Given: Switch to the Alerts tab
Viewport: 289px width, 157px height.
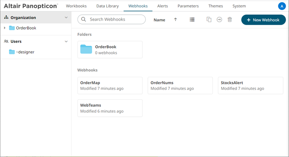Looking at the screenshot, I should (x=163, y=6).
